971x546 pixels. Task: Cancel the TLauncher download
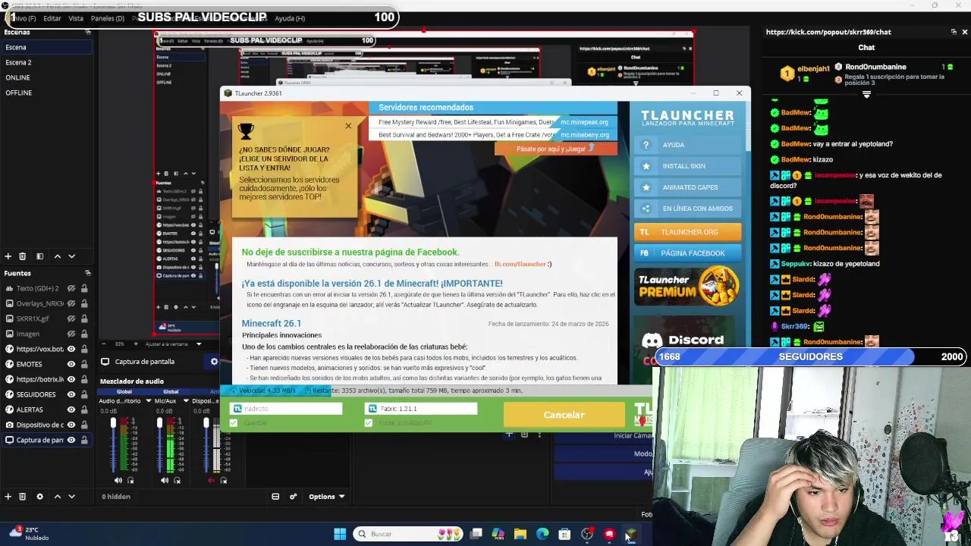click(x=564, y=415)
